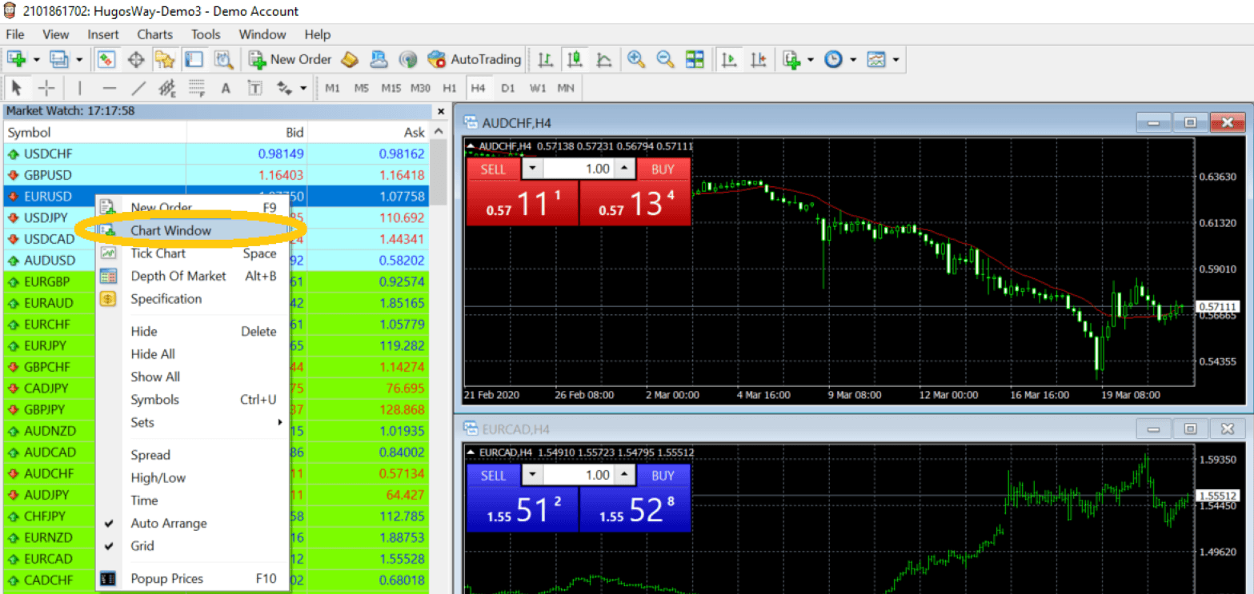Image resolution: width=1254 pixels, height=594 pixels.
Task: Open the Charts menu
Action: click(154, 34)
